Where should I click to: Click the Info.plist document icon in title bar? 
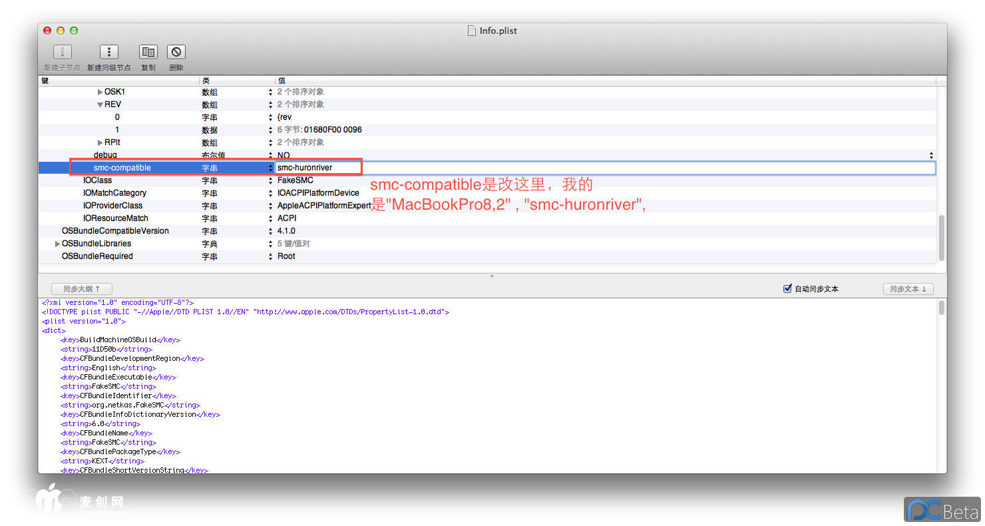tap(472, 31)
